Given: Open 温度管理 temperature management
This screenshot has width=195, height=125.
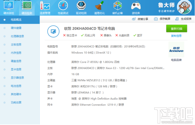Looking at the screenshot, I should [x=45, y=8].
